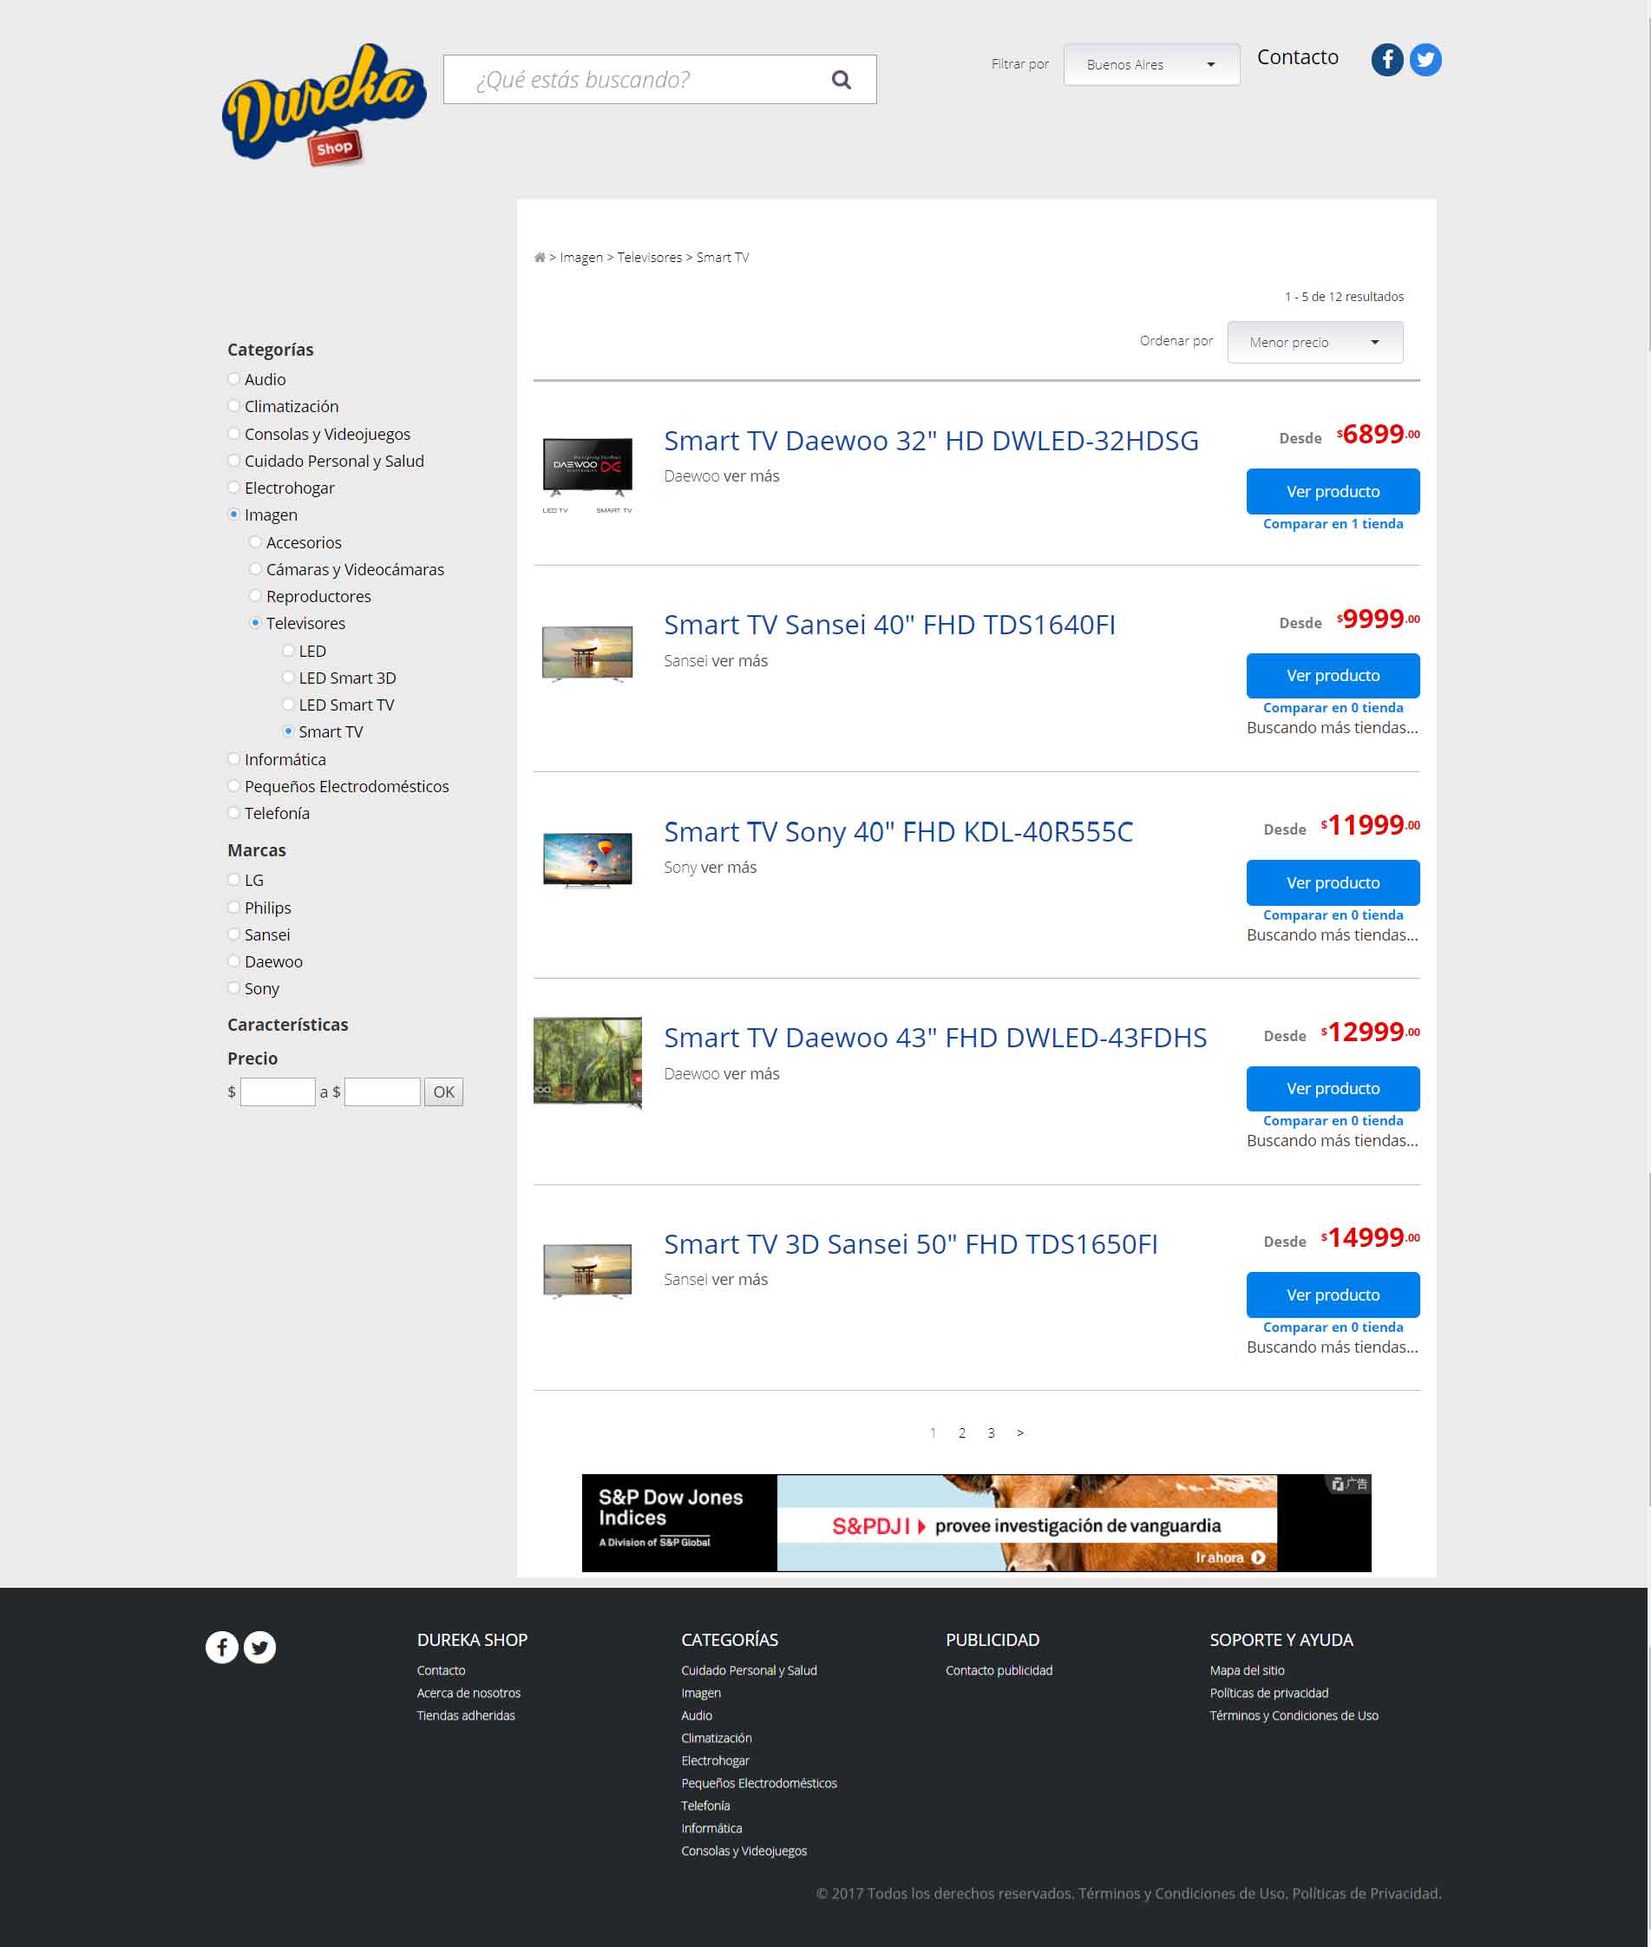Open the 'Menor precio' sort dropdown
This screenshot has width=1651, height=1947.
click(1314, 343)
